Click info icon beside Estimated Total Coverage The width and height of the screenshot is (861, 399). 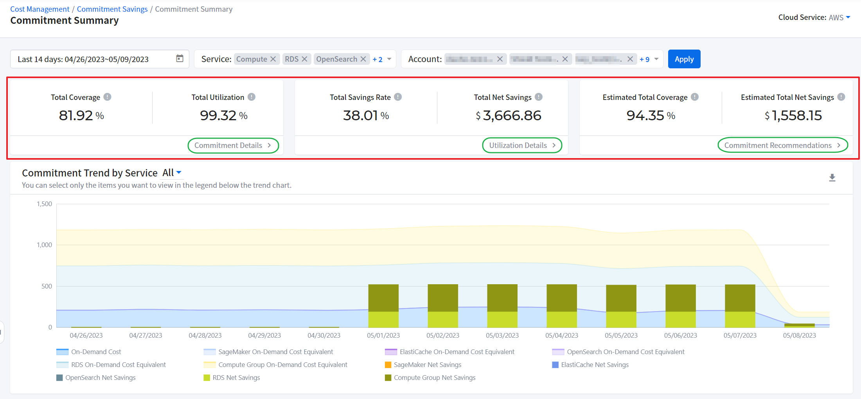pyautogui.click(x=695, y=97)
